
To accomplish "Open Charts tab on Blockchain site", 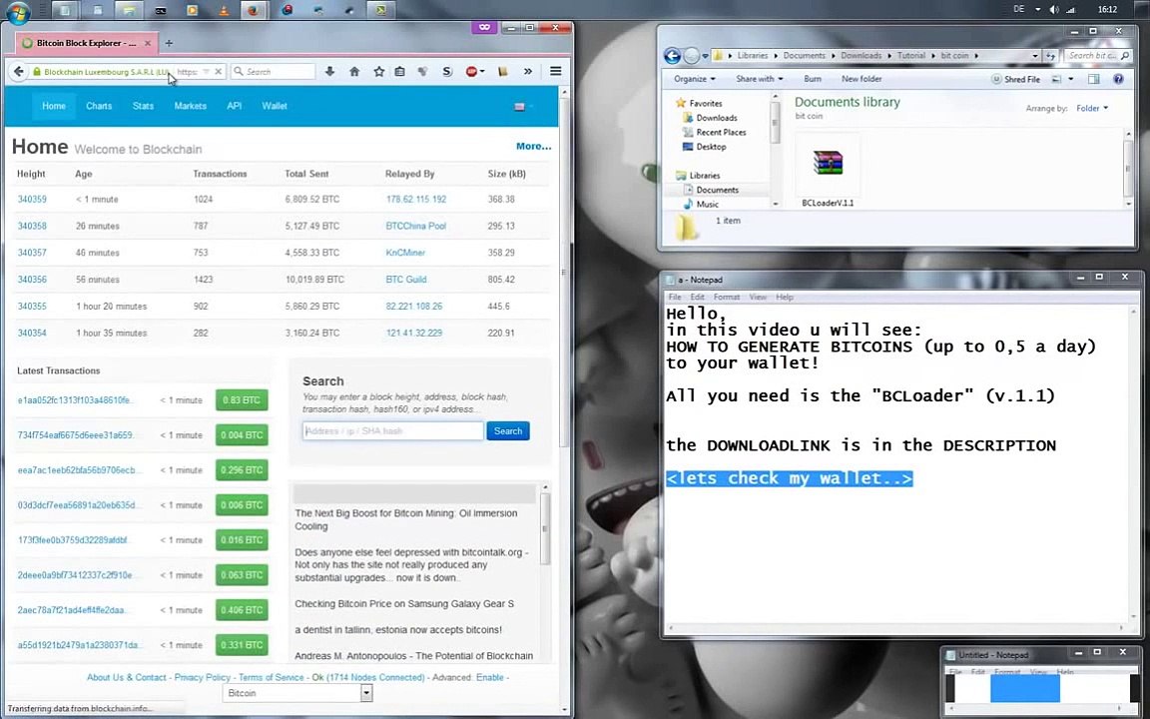I will click(x=99, y=106).
